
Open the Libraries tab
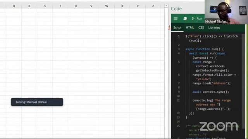(x=214, y=27)
